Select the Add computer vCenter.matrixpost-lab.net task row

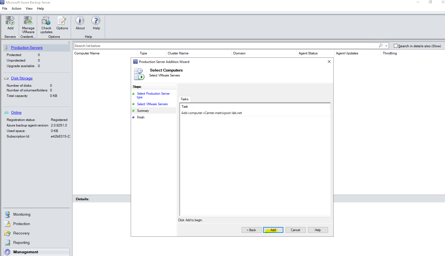255,113
